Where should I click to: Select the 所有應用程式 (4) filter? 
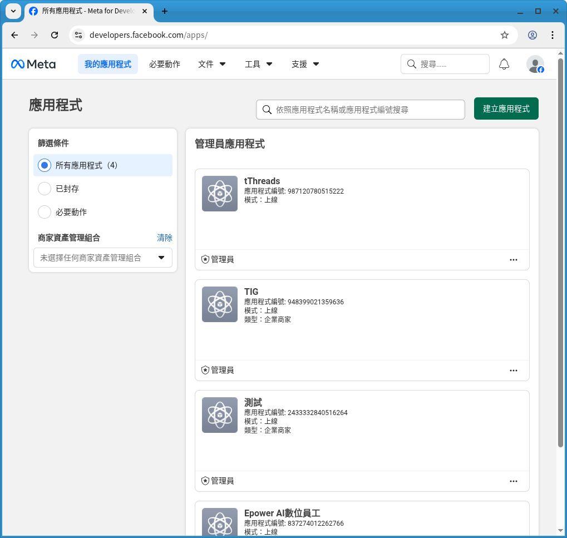pyautogui.click(x=103, y=165)
